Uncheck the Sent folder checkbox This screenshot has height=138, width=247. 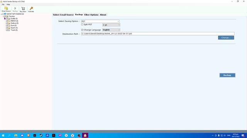7,25
